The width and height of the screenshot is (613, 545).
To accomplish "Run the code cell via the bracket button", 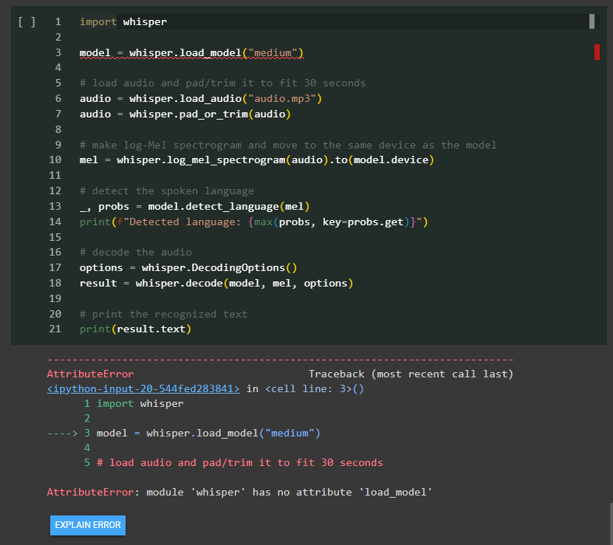I will 27,22.
